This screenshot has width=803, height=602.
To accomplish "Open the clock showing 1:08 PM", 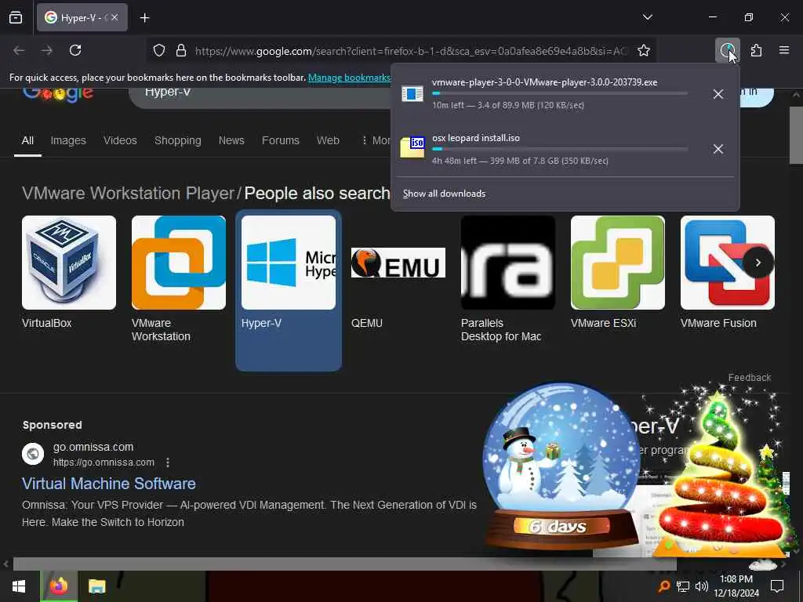I will point(736,586).
